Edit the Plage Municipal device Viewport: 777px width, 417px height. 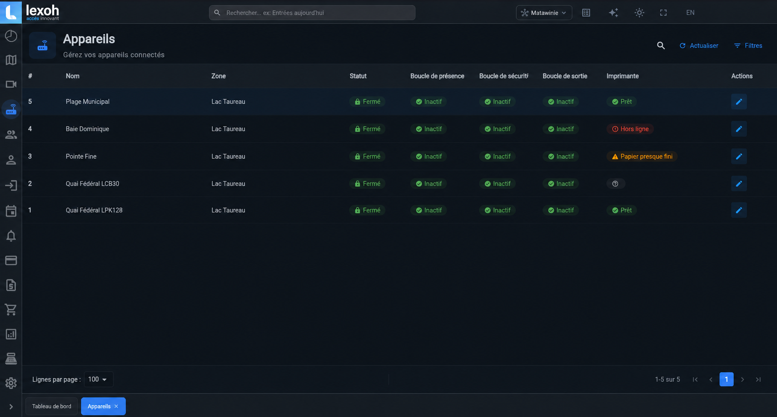click(x=739, y=102)
